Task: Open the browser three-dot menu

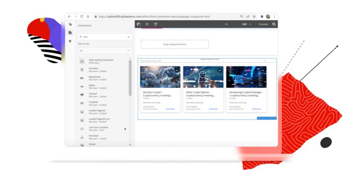Action: pyautogui.click(x=274, y=16)
